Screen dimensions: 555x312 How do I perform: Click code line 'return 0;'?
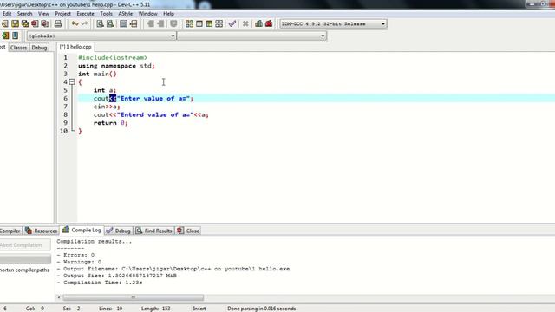[x=110, y=123]
